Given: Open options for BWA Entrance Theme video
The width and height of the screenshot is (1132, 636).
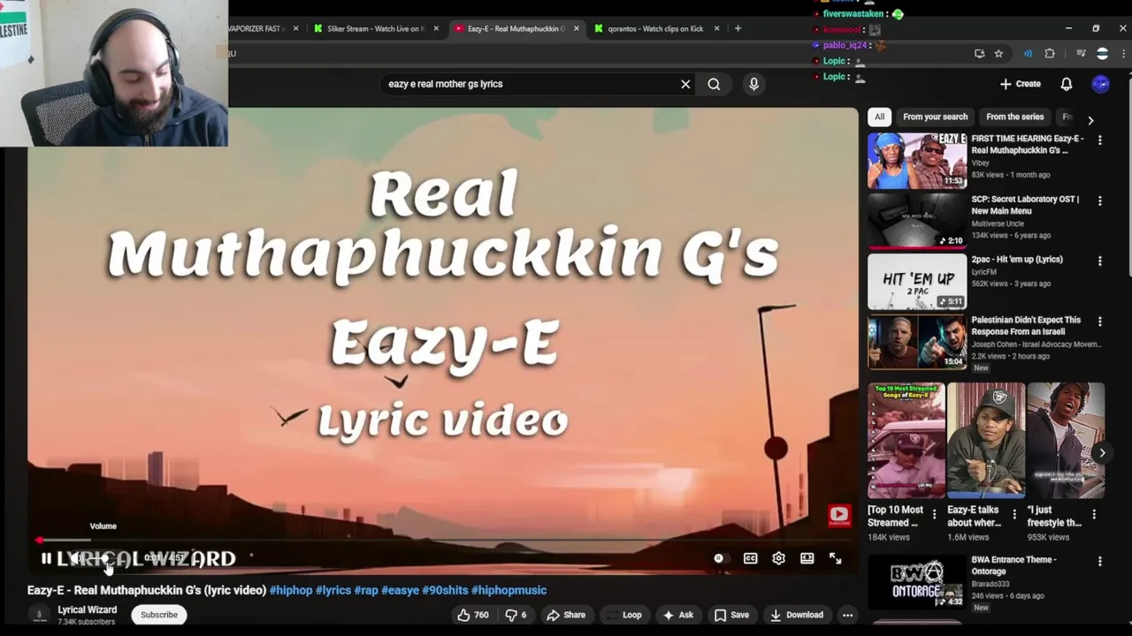Looking at the screenshot, I should pyautogui.click(x=1100, y=562).
